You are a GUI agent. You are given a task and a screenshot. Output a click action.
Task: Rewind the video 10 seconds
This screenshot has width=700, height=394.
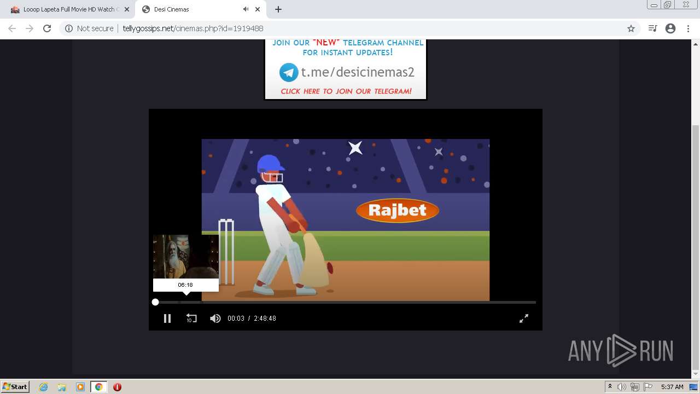(x=191, y=318)
